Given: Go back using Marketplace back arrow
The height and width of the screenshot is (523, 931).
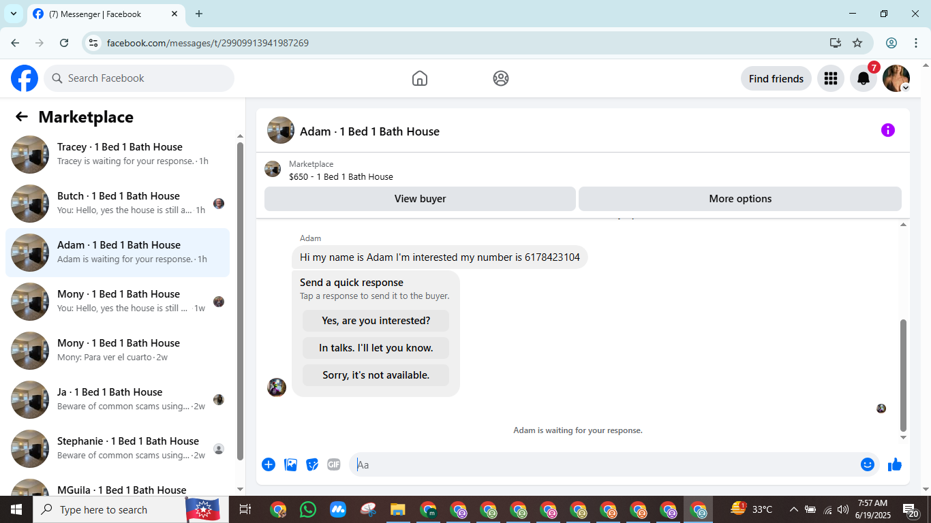Looking at the screenshot, I should click(x=22, y=116).
